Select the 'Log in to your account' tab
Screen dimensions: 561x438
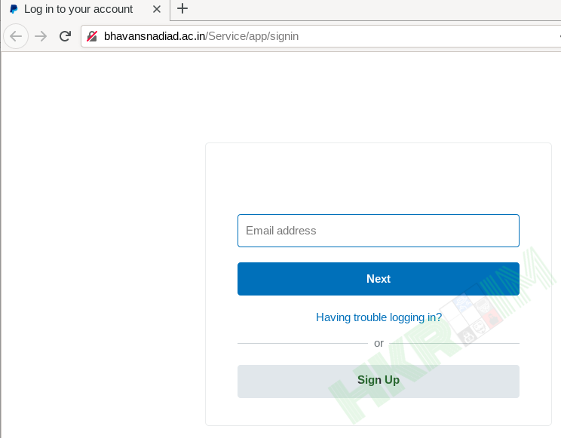85,9
